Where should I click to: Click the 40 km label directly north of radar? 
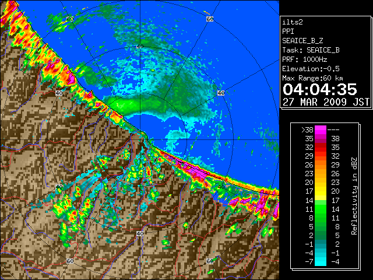pyautogui.click(x=140, y=47)
